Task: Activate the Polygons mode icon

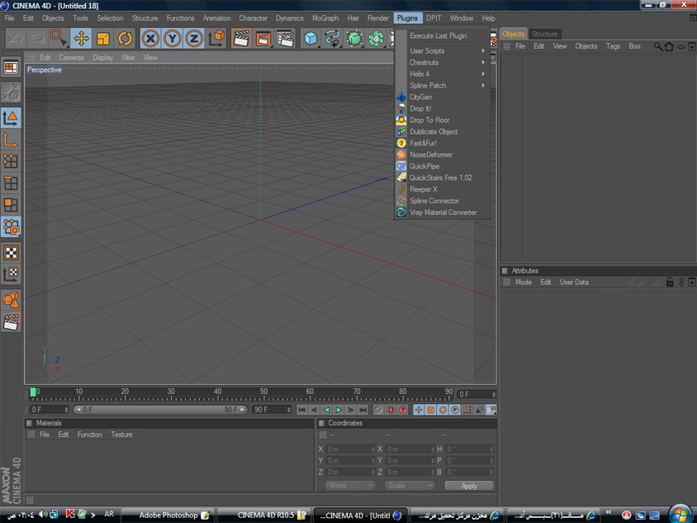Action: (11, 205)
